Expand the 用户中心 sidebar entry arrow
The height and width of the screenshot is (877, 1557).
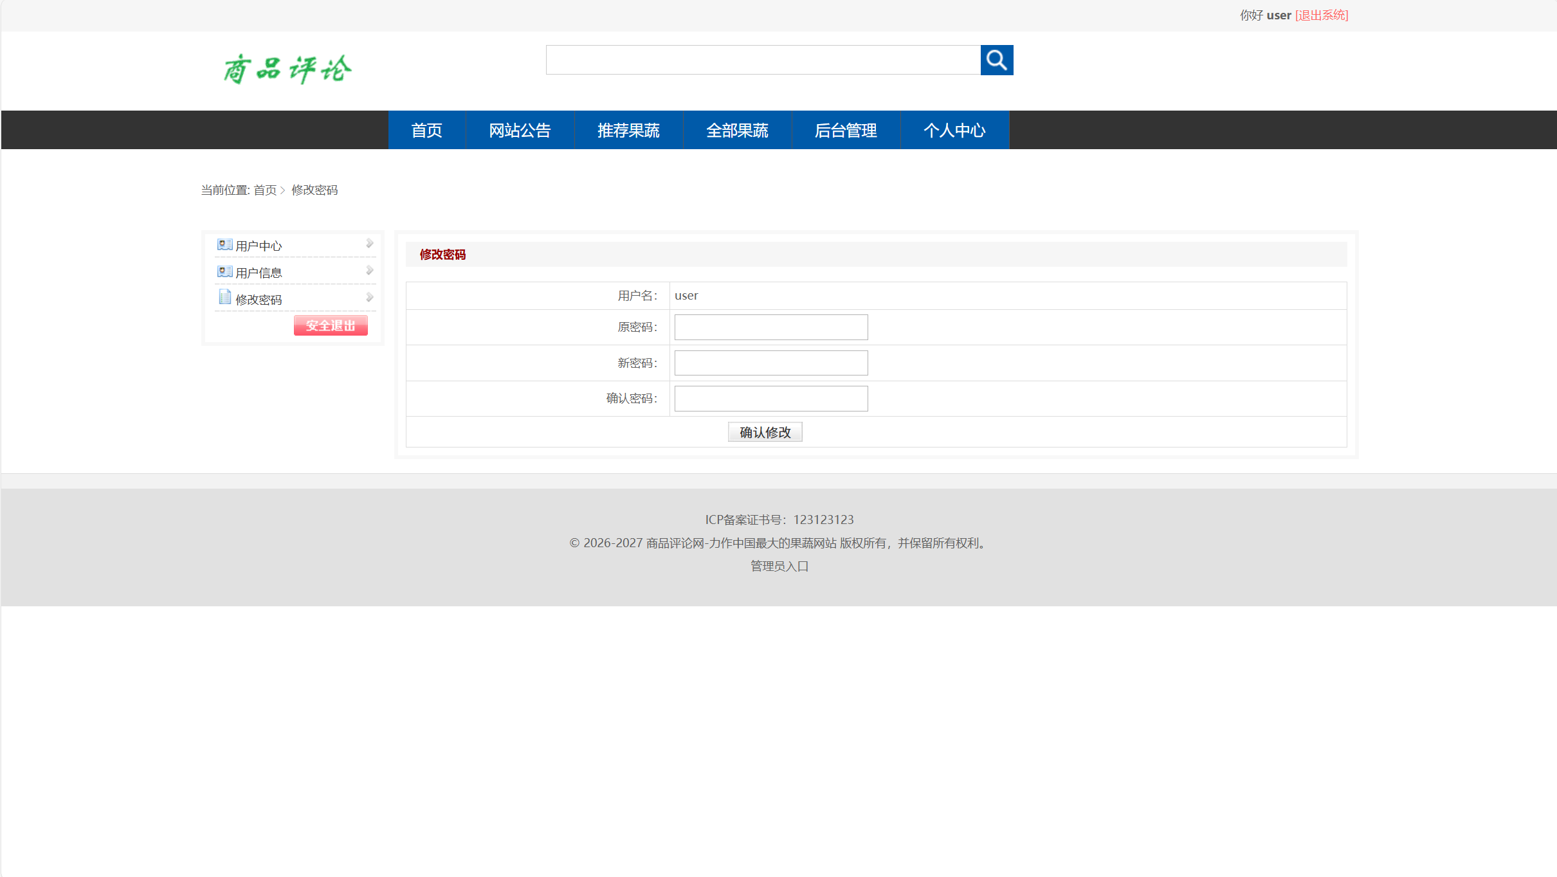[369, 243]
